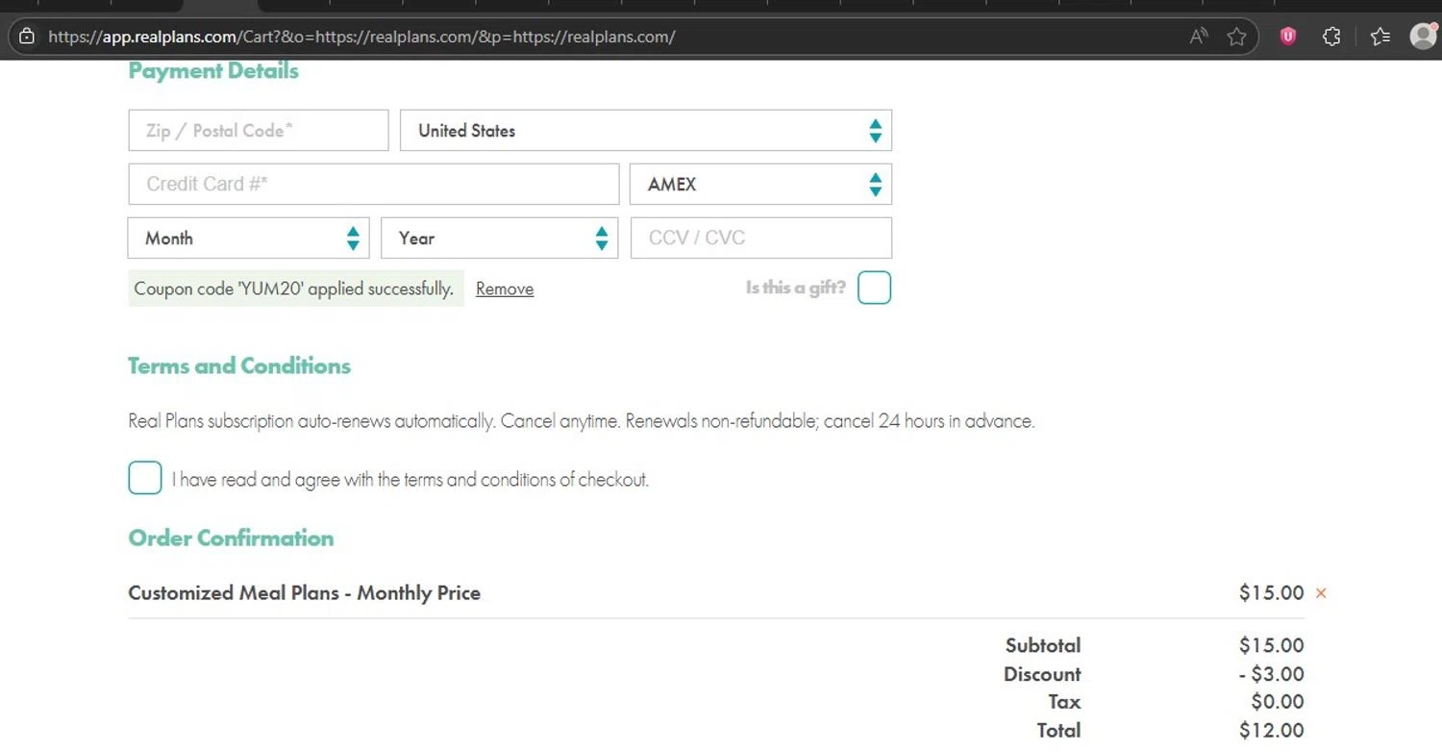
Task: Click the Order Confirmation heading
Action: (231, 538)
